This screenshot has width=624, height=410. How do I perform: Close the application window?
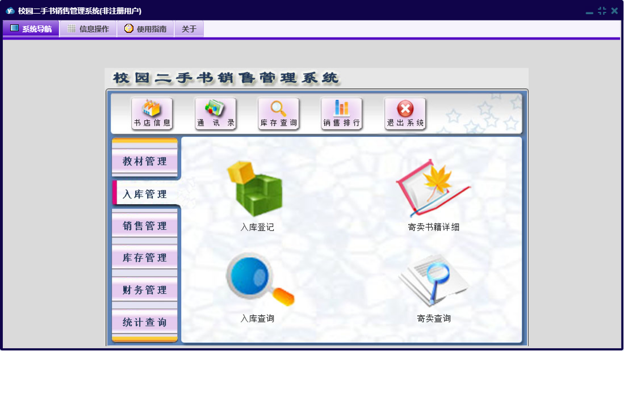614,11
